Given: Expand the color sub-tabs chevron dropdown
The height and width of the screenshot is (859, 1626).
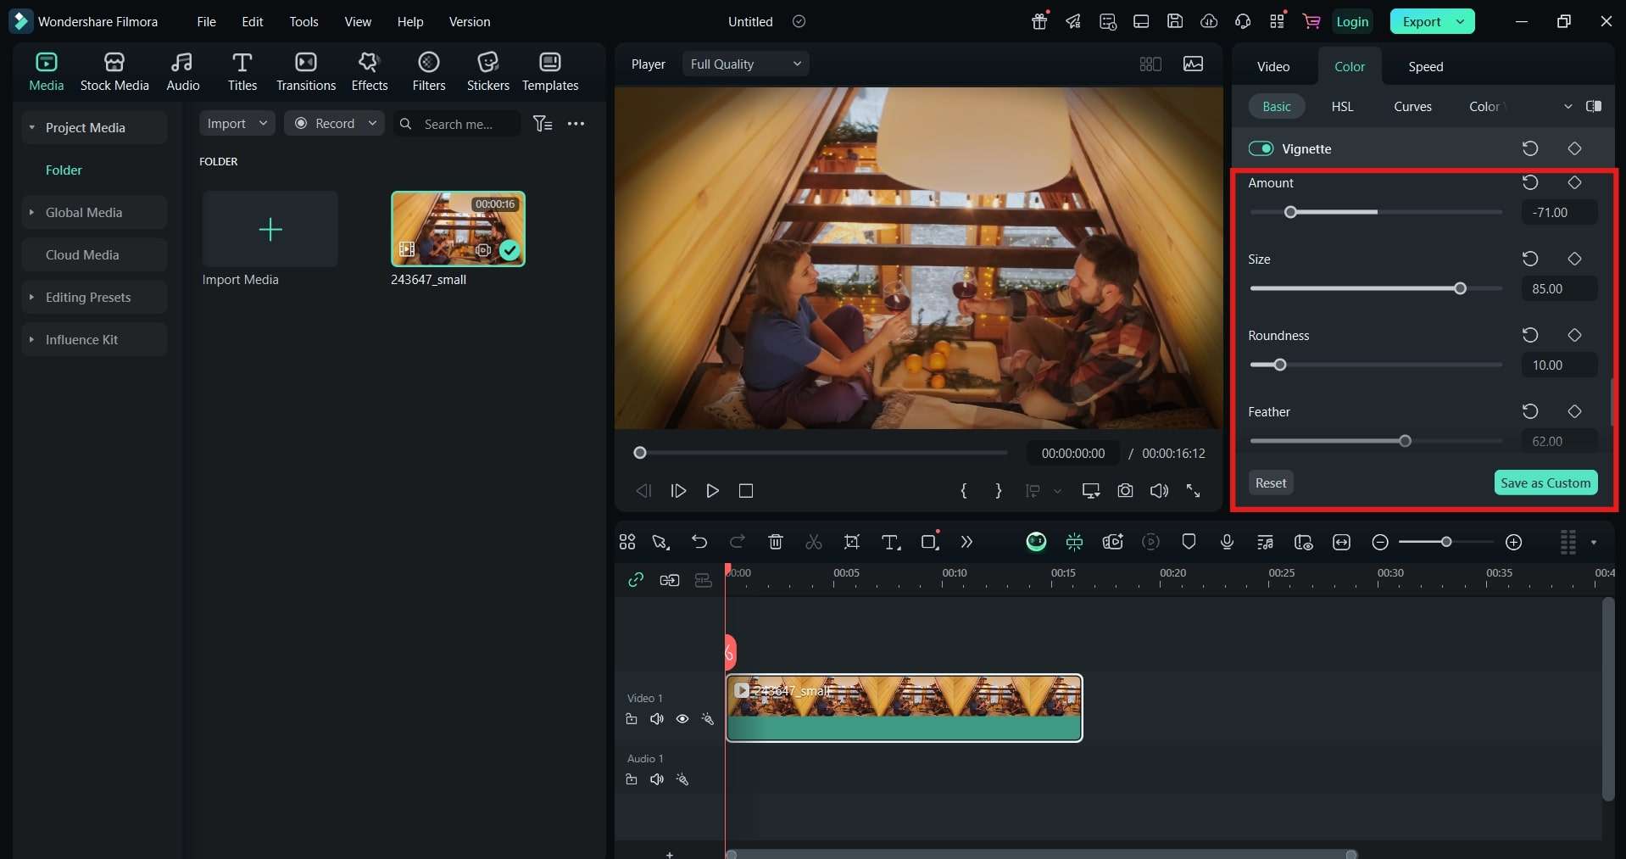Looking at the screenshot, I should pos(1568,106).
